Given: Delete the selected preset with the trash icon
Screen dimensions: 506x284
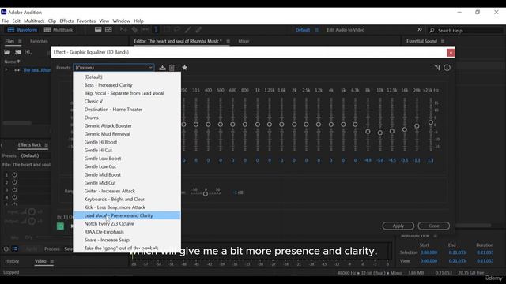Looking at the screenshot, I should (x=172, y=68).
